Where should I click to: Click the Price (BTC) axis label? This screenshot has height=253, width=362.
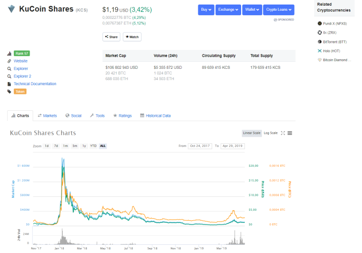(x=290, y=189)
